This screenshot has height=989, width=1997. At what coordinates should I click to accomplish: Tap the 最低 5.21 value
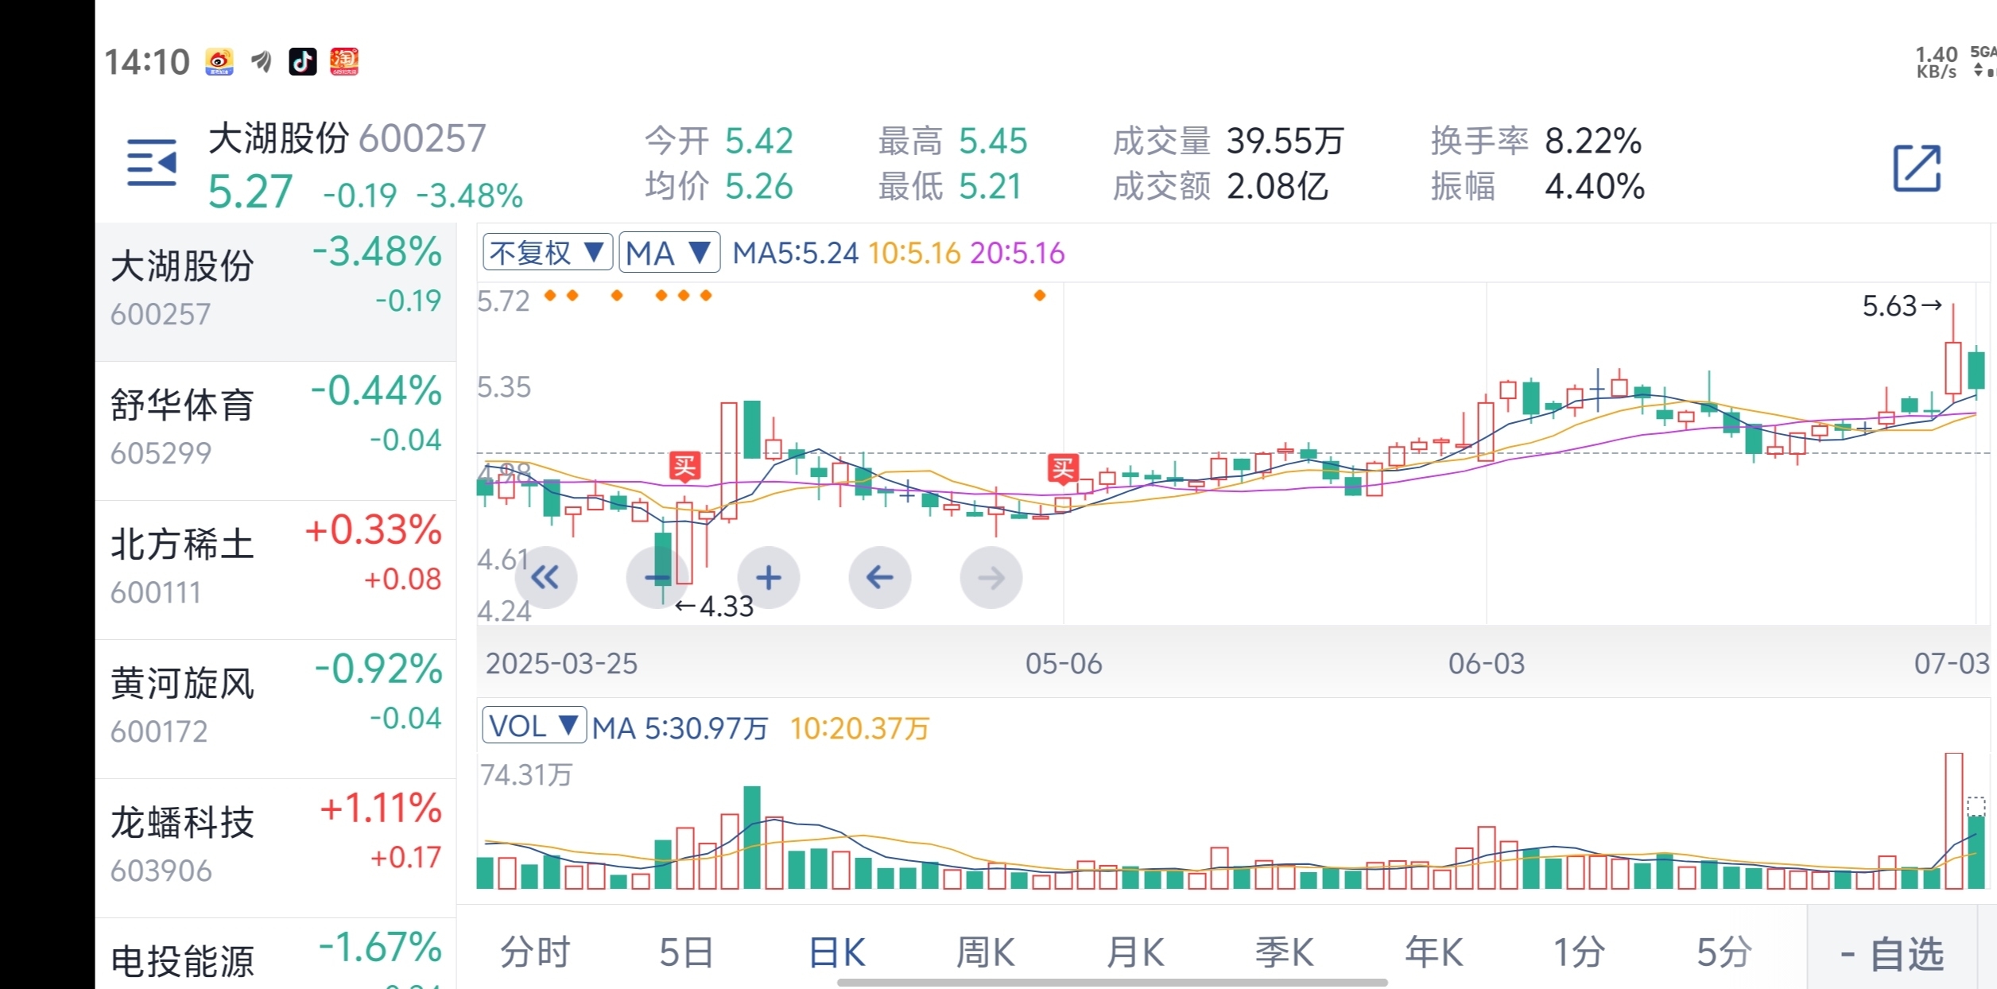(x=990, y=187)
